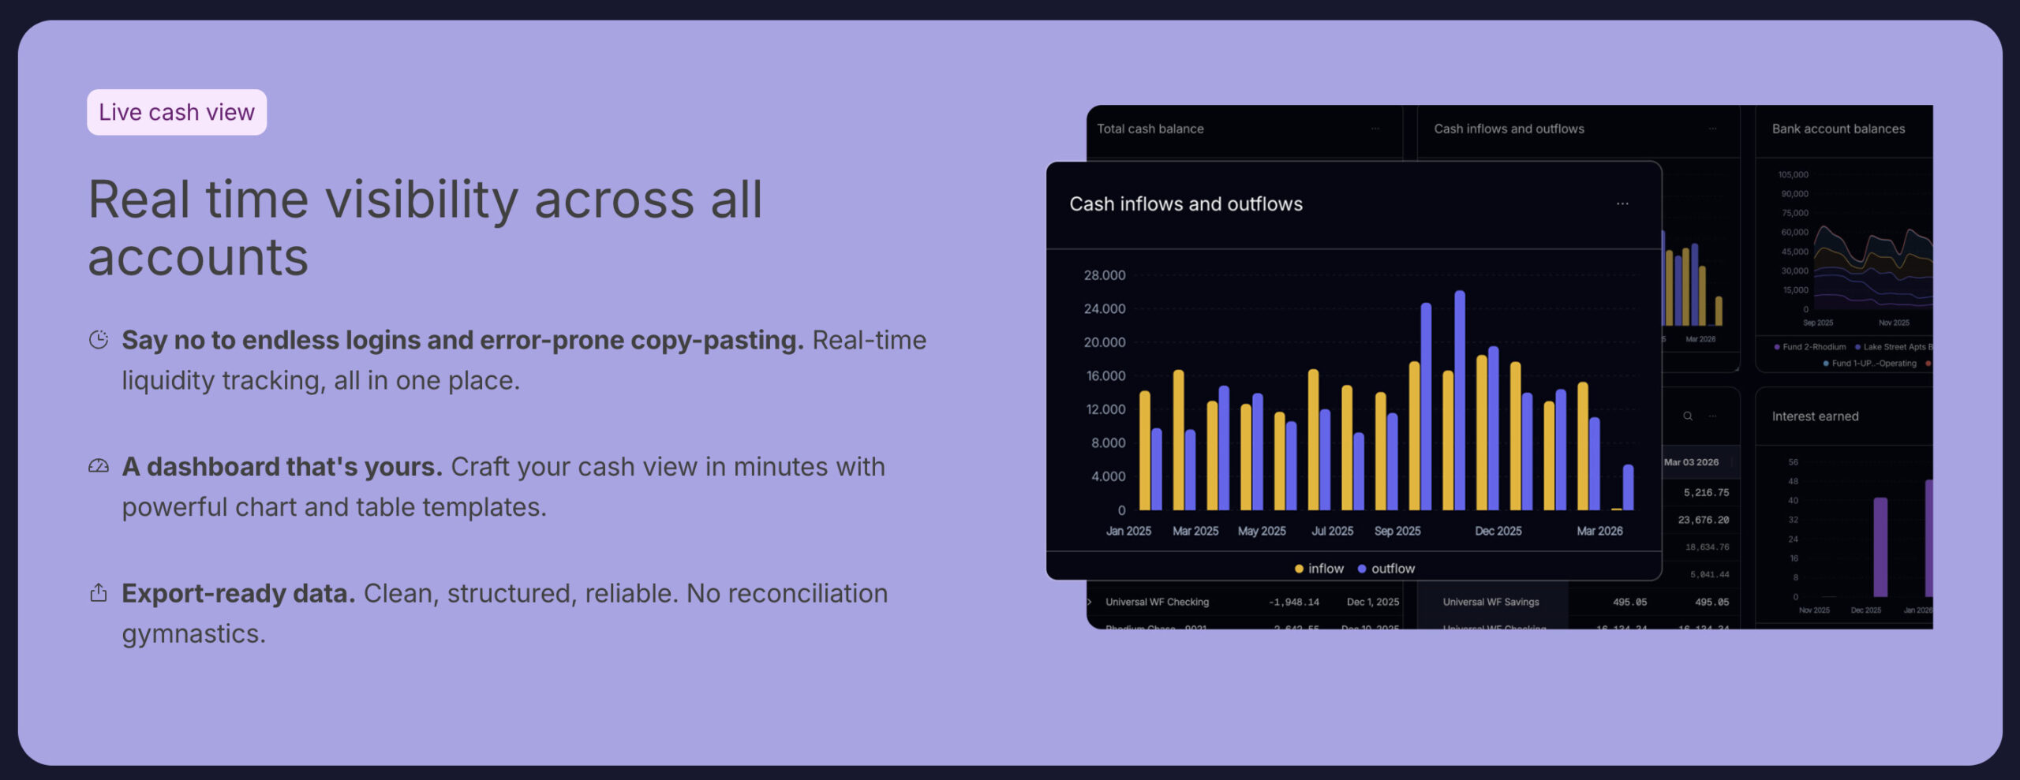2020x780 pixels.
Task: Click the '24.000' y-axis label
Action: 1105,308
